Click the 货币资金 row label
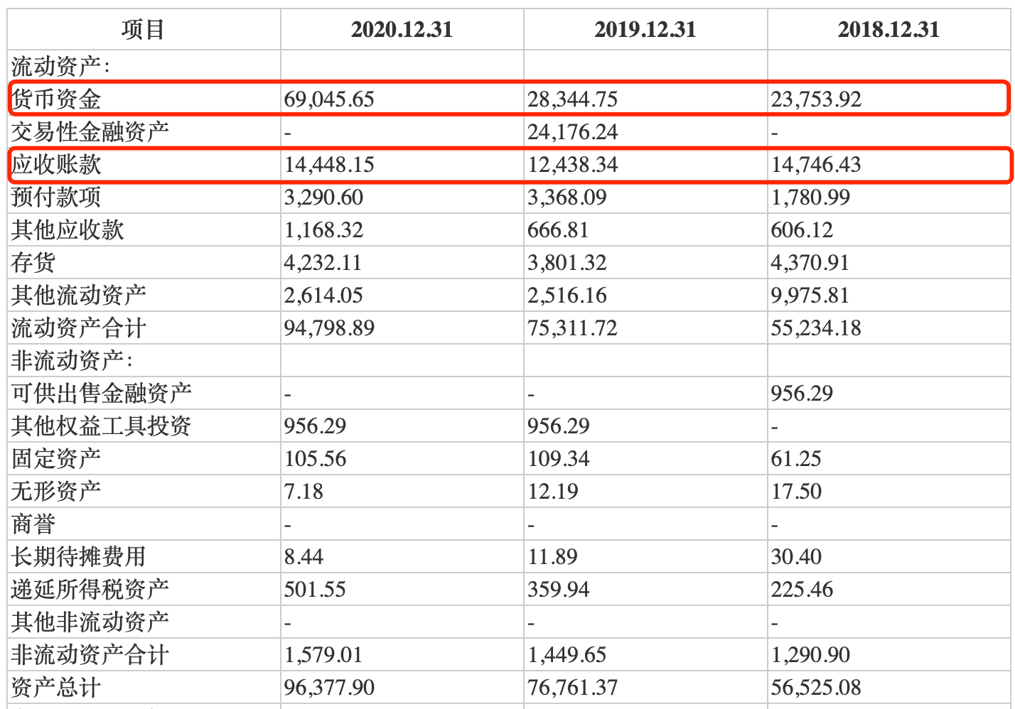The image size is (1015, 709). click(x=56, y=99)
